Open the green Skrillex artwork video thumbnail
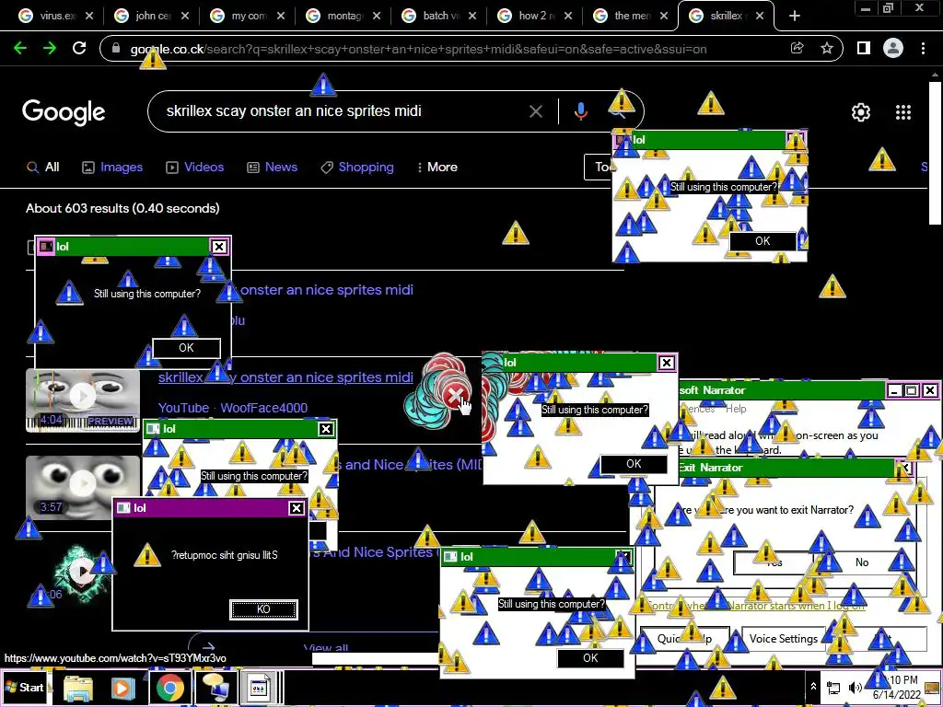 [x=81, y=573]
